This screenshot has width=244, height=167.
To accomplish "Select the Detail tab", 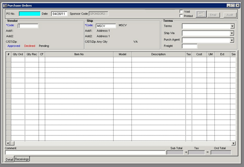I will 9,160.
